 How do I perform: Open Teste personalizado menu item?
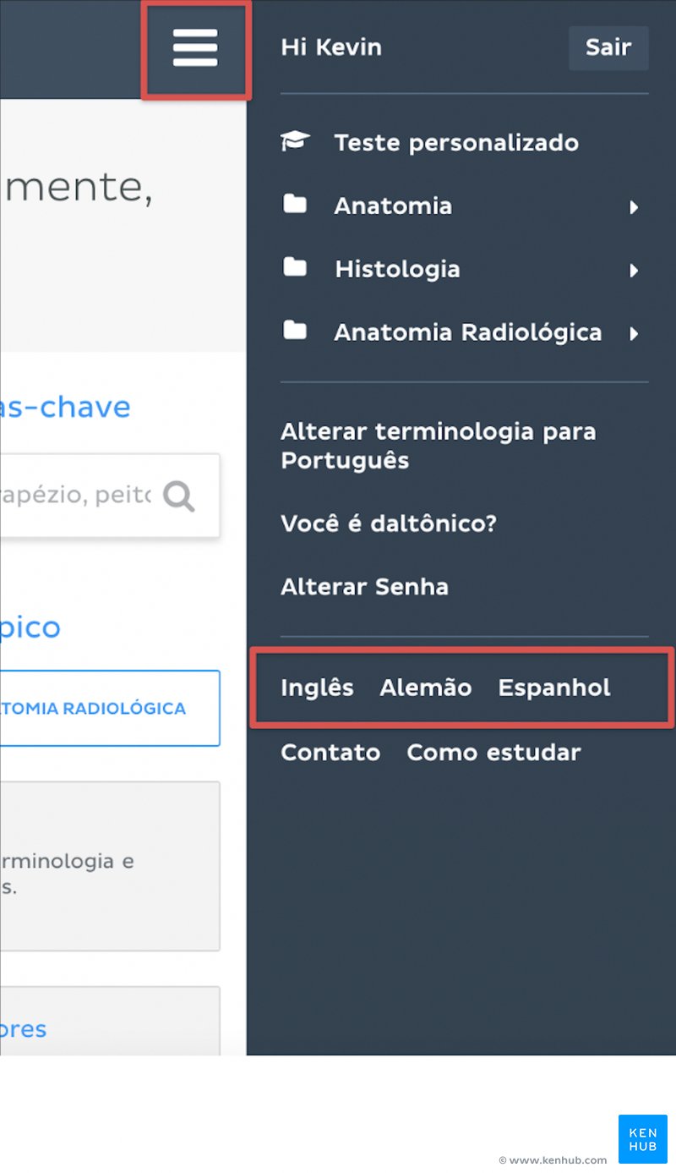(456, 143)
